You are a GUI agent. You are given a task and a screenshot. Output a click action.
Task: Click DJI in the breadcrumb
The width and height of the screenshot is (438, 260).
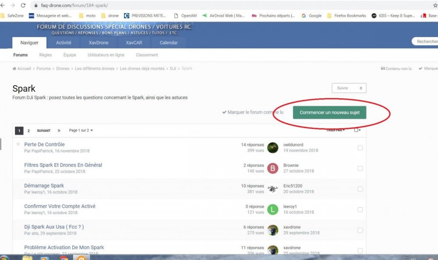[173, 69]
